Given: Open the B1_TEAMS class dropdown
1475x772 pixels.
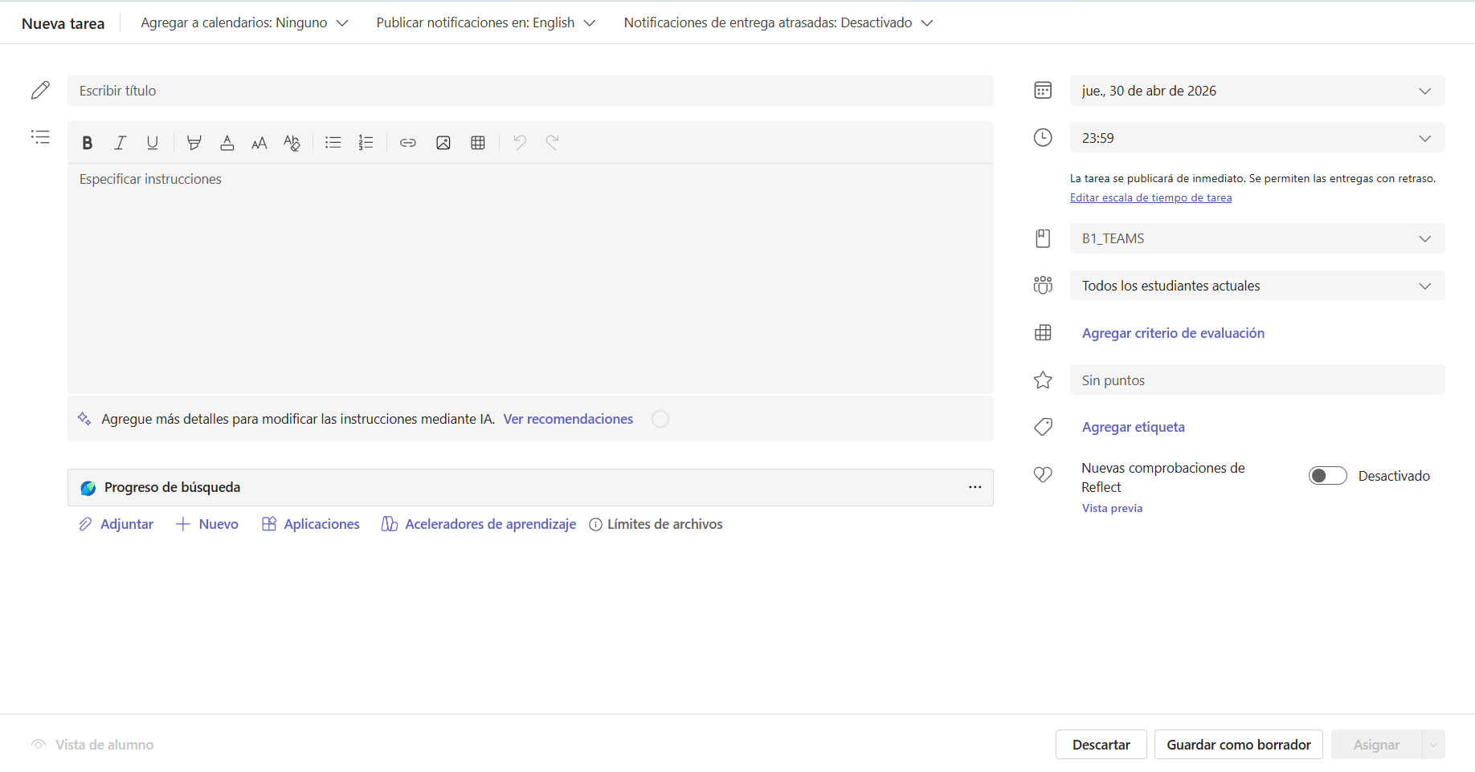Looking at the screenshot, I should point(1257,238).
